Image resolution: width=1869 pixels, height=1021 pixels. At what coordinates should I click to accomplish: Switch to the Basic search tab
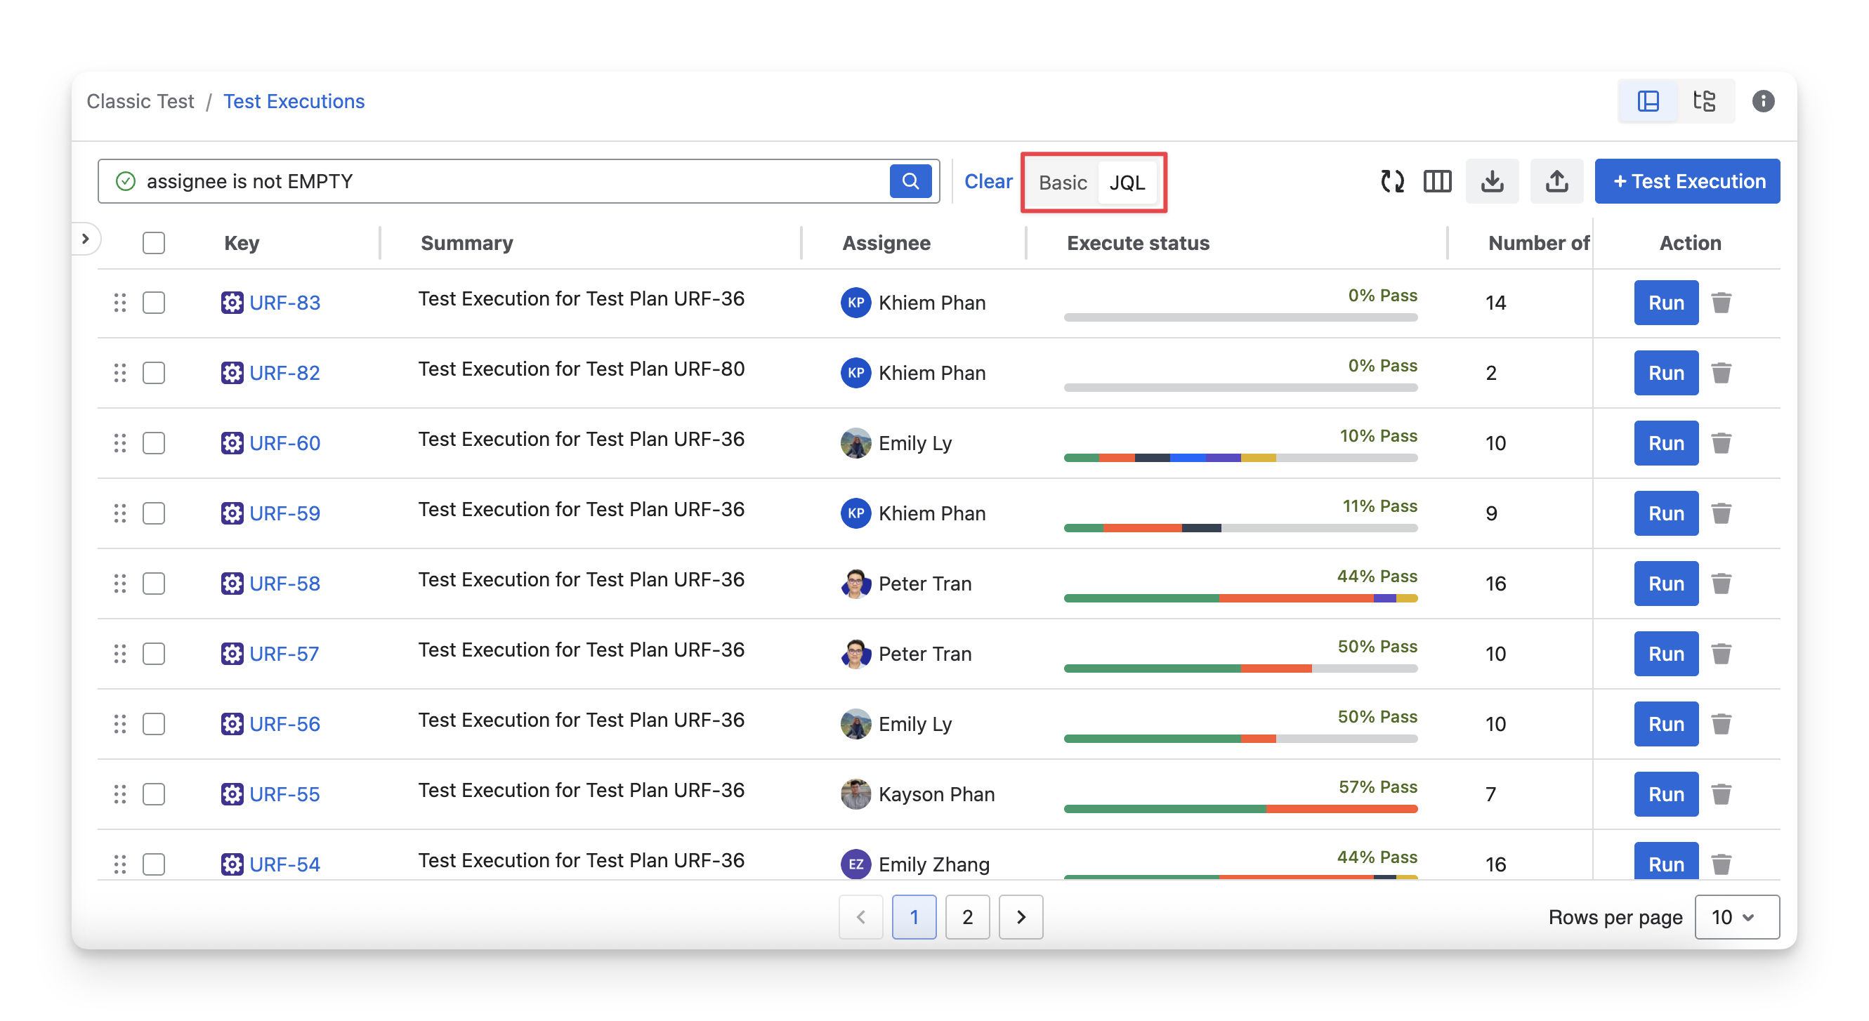(1062, 183)
